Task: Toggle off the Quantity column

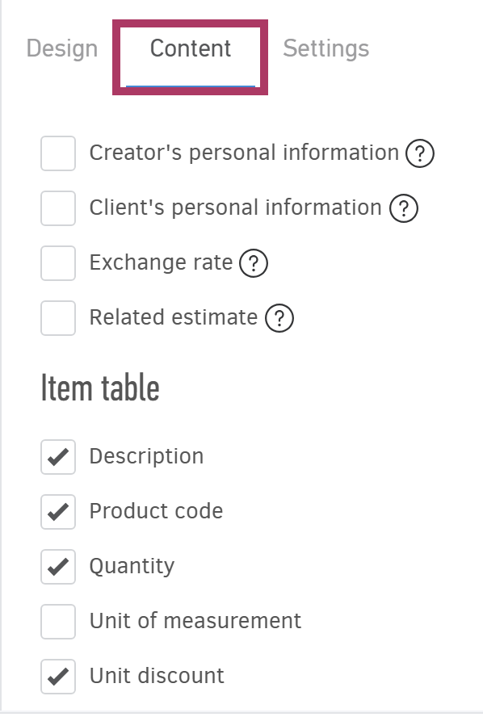Action: pos(57,566)
